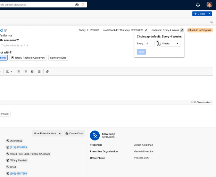The width and height of the screenshot is (216, 177).
Task: Insert a link in the editor
Action: click(x=48, y=71)
